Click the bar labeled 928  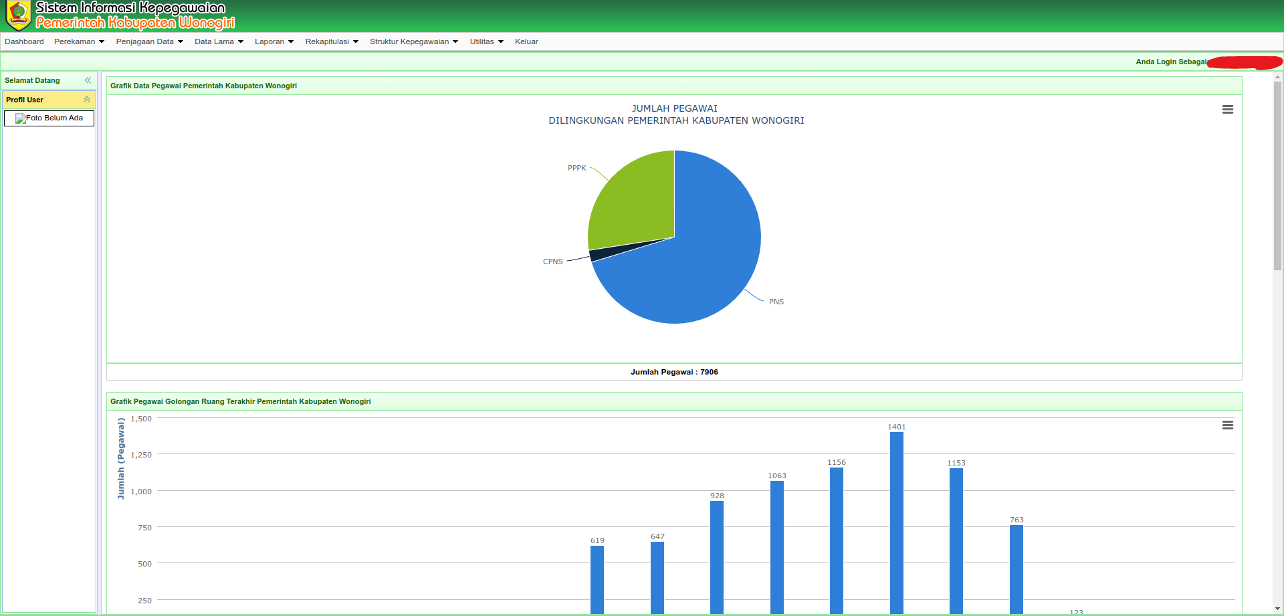click(717, 557)
